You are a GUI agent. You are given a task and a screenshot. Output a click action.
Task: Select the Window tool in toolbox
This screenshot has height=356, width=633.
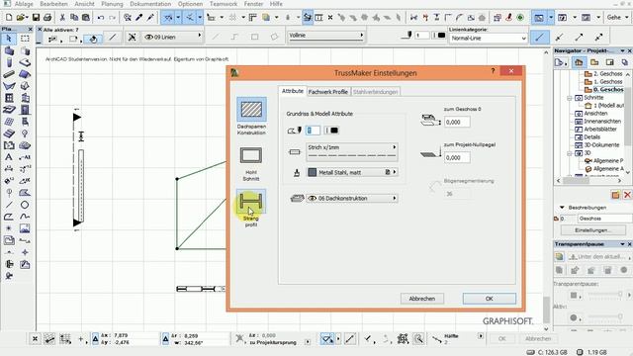point(9,98)
